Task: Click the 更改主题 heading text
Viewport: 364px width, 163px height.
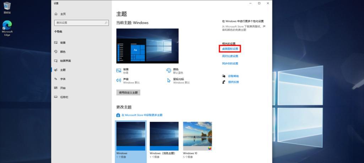Action: 124,107
